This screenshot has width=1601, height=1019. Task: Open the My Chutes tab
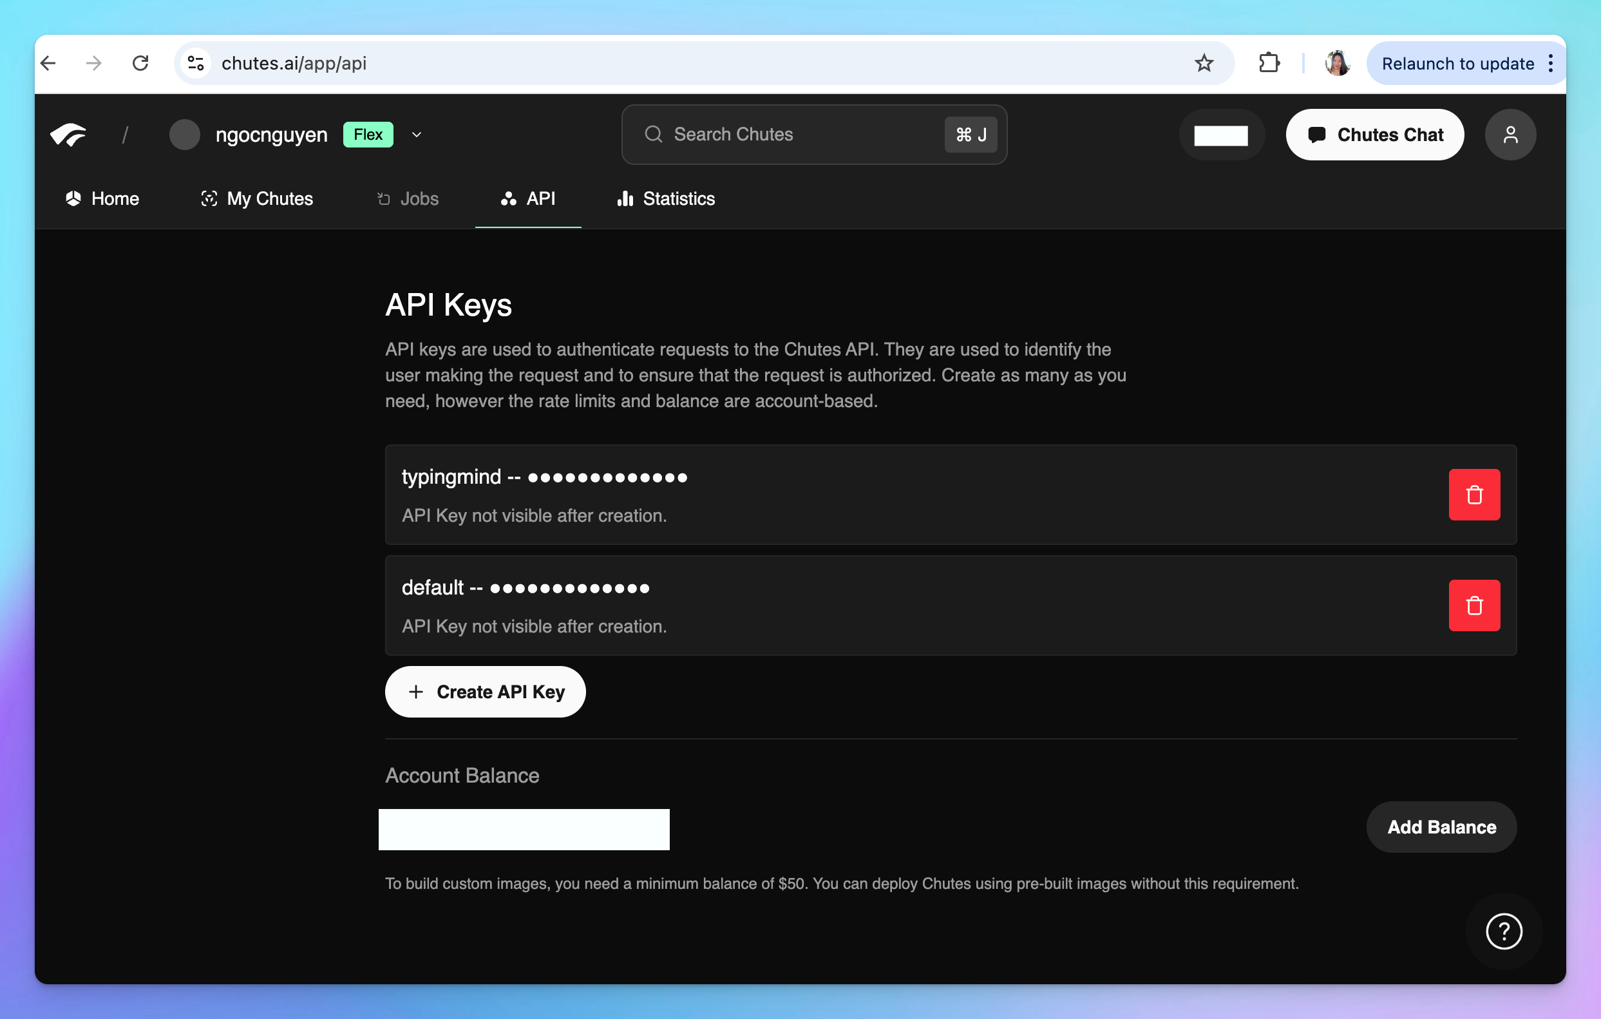(x=257, y=199)
